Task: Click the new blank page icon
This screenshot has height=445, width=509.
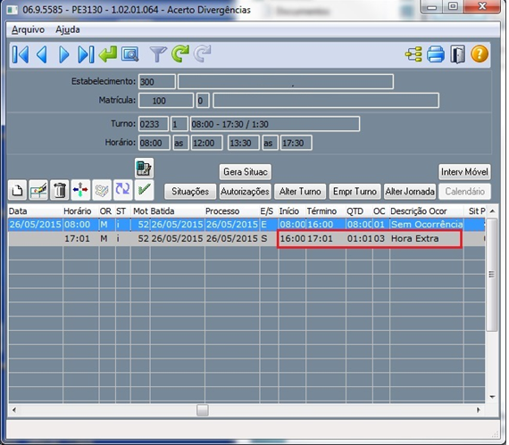Action: [18, 190]
